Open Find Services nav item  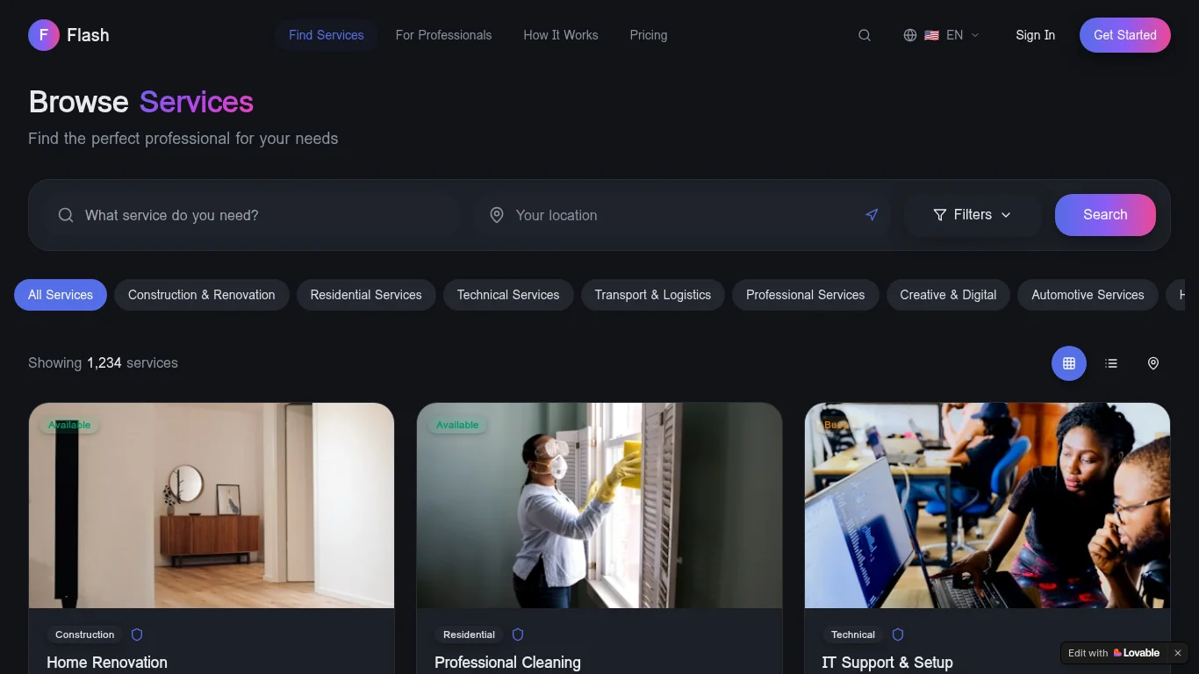point(327,35)
